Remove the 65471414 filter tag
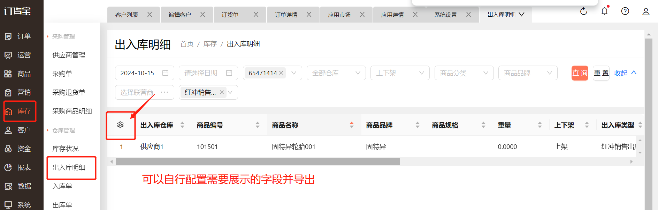This screenshot has height=210, width=658. tap(281, 73)
